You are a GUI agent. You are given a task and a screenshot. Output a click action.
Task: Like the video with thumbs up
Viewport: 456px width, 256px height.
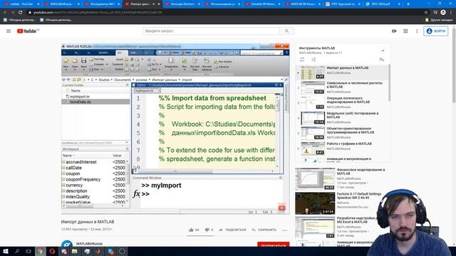tap(191, 230)
